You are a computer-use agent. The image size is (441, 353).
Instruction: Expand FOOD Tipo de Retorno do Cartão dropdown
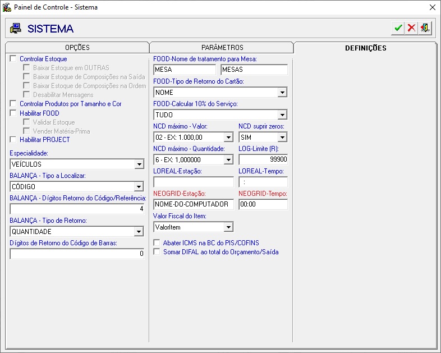coord(282,92)
